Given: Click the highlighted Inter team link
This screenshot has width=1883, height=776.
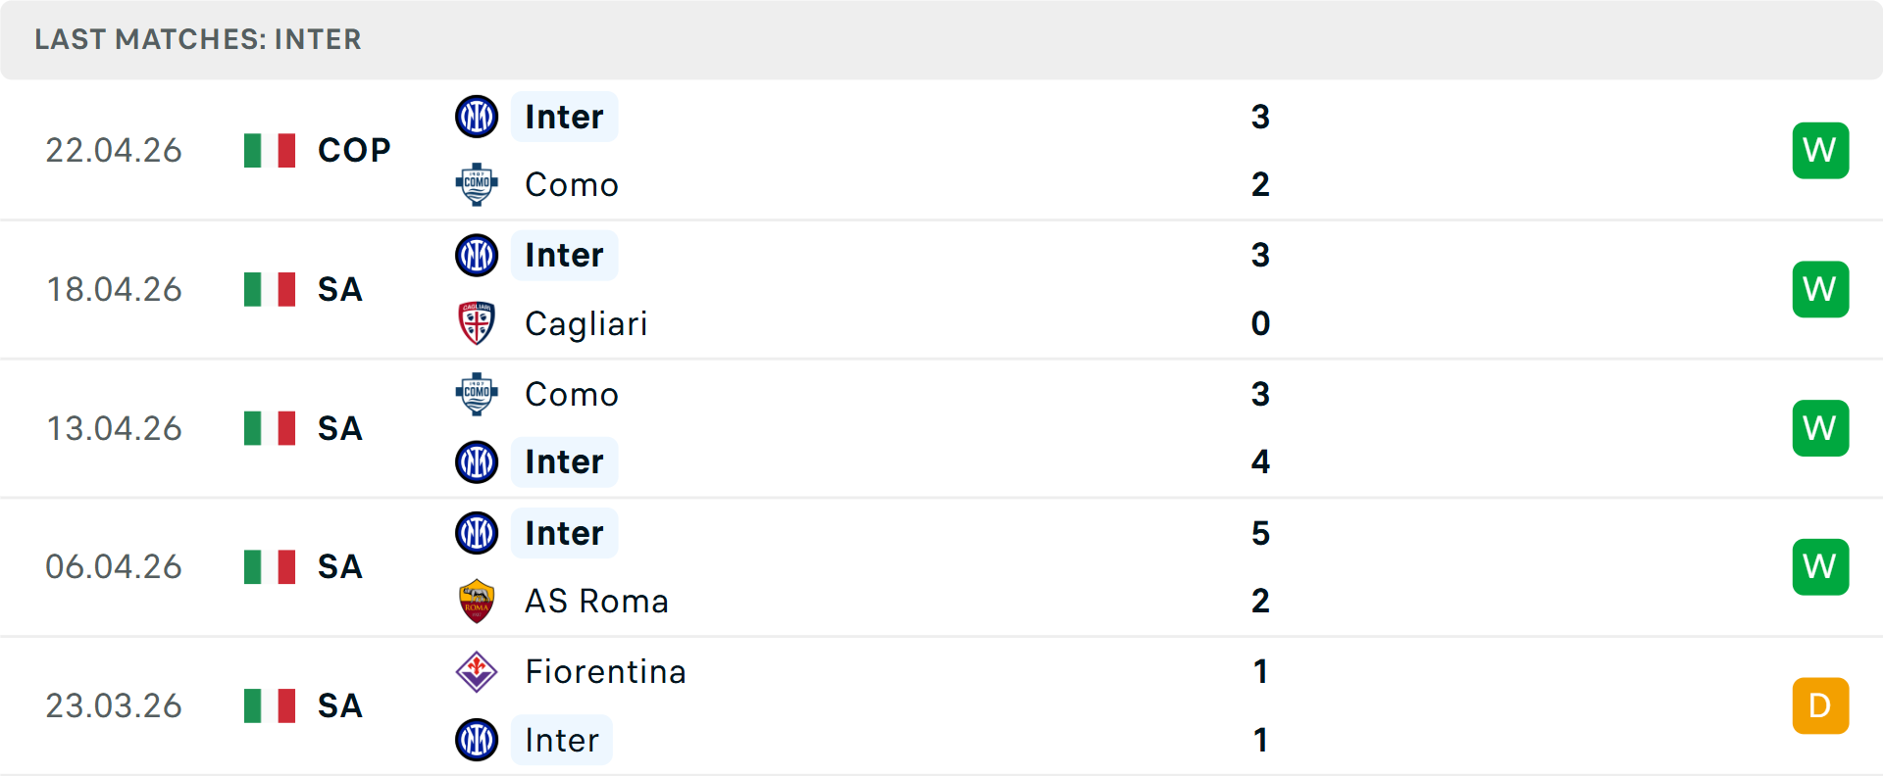Looking at the screenshot, I should (564, 116).
